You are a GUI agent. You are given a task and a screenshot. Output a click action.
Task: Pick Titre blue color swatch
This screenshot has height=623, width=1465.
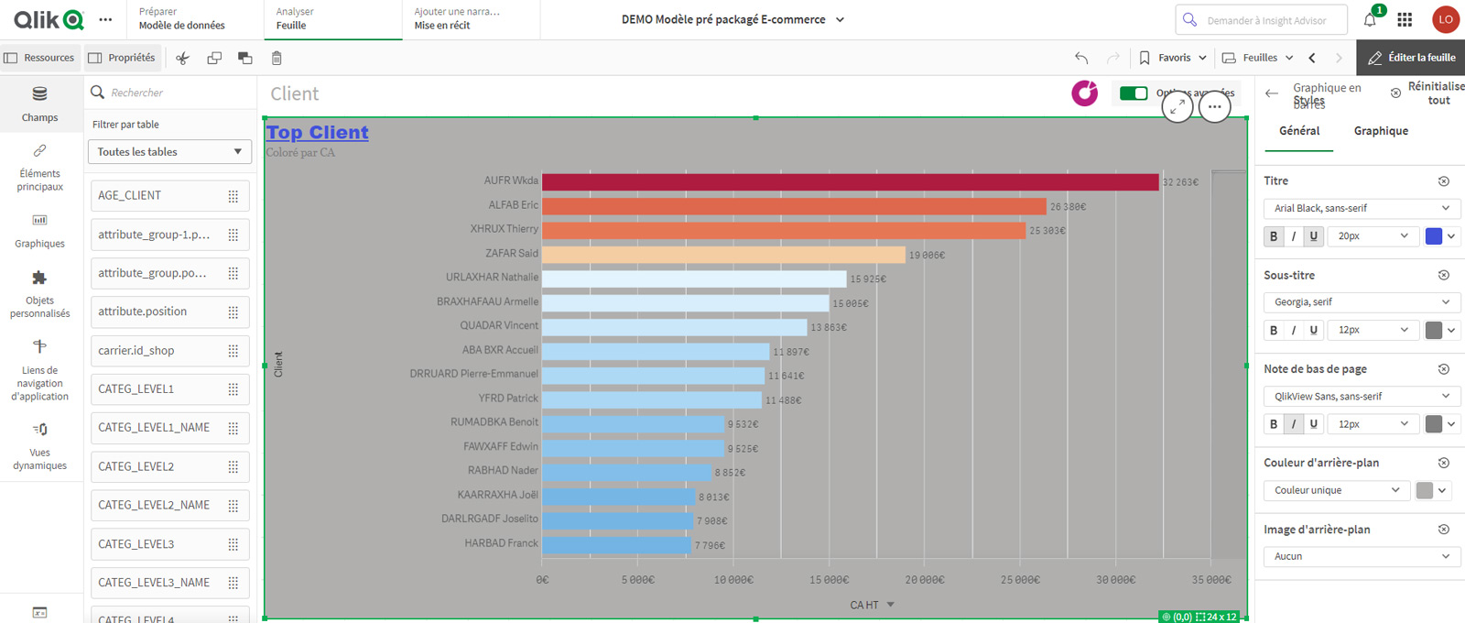pos(1434,236)
